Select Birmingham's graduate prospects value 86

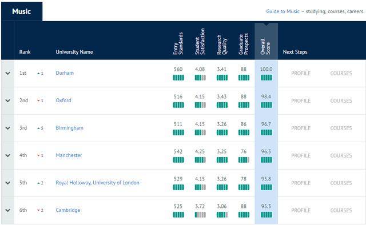click(x=244, y=124)
